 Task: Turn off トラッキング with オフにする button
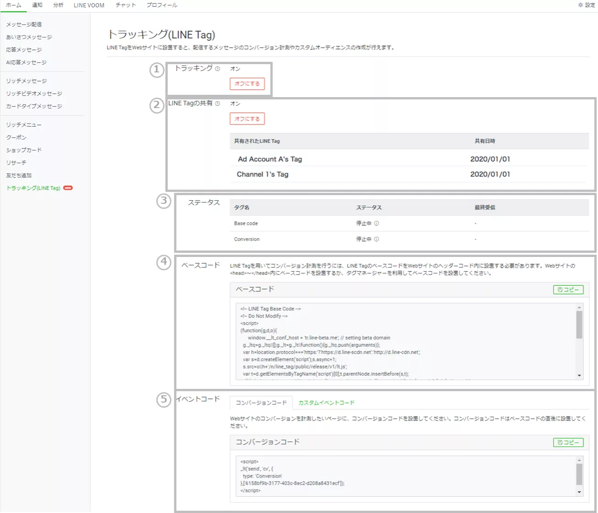pyautogui.click(x=247, y=84)
